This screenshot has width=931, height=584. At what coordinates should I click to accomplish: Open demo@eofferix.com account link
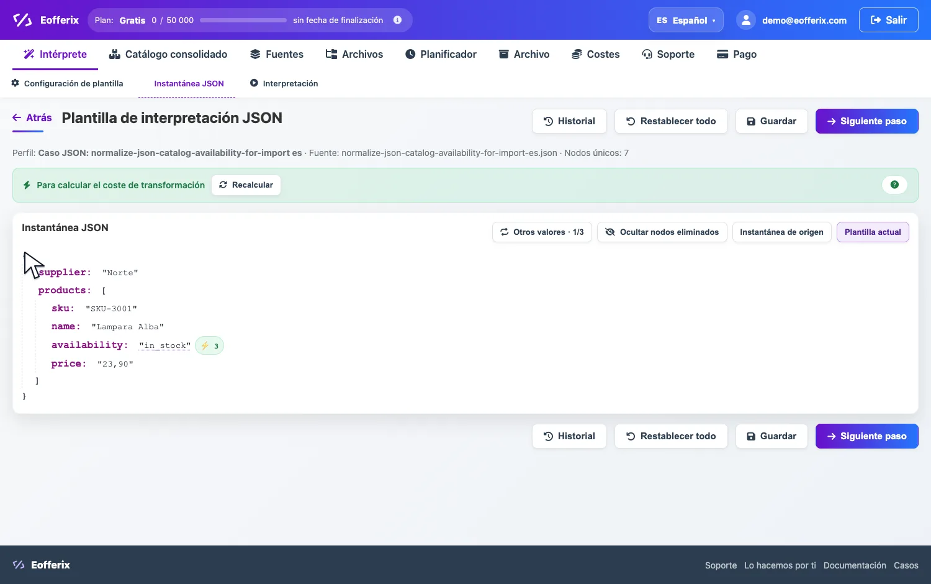click(804, 21)
